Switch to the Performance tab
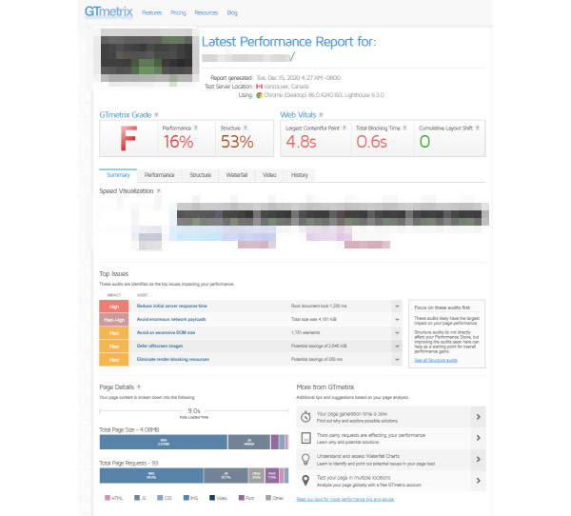 point(159,175)
